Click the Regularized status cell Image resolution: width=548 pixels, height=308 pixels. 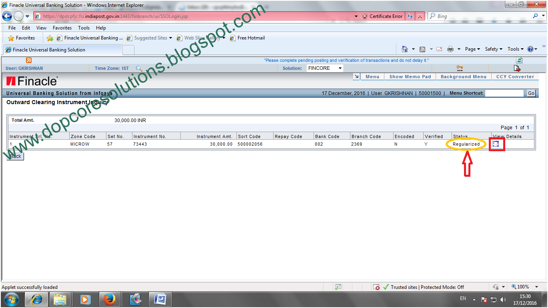[x=466, y=144]
